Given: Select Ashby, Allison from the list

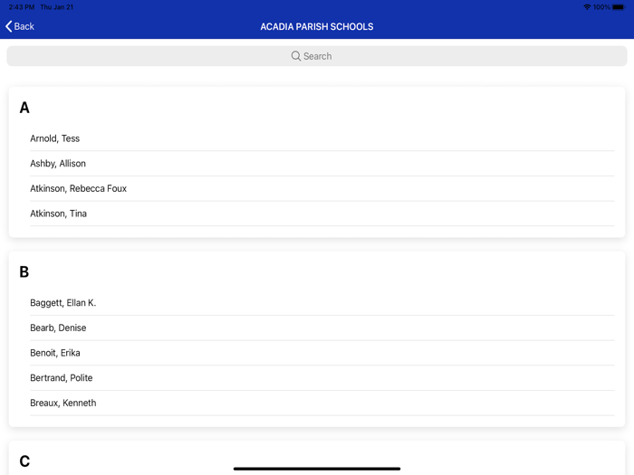Looking at the screenshot, I should click(x=322, y=164).
